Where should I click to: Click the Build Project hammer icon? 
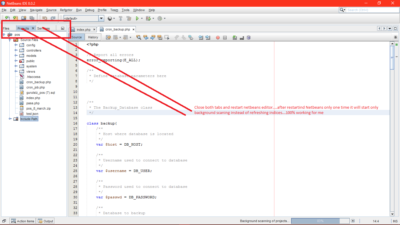[x=121, y=18]
